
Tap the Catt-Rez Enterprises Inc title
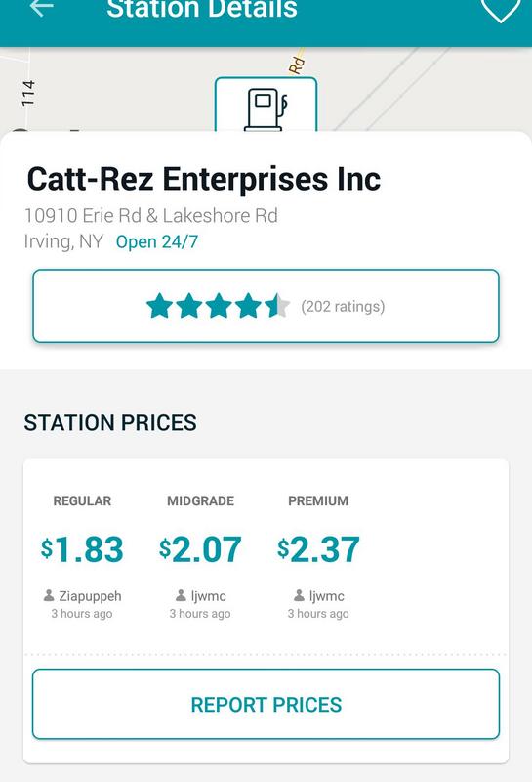pyautogui.click(x=204, y=179)
